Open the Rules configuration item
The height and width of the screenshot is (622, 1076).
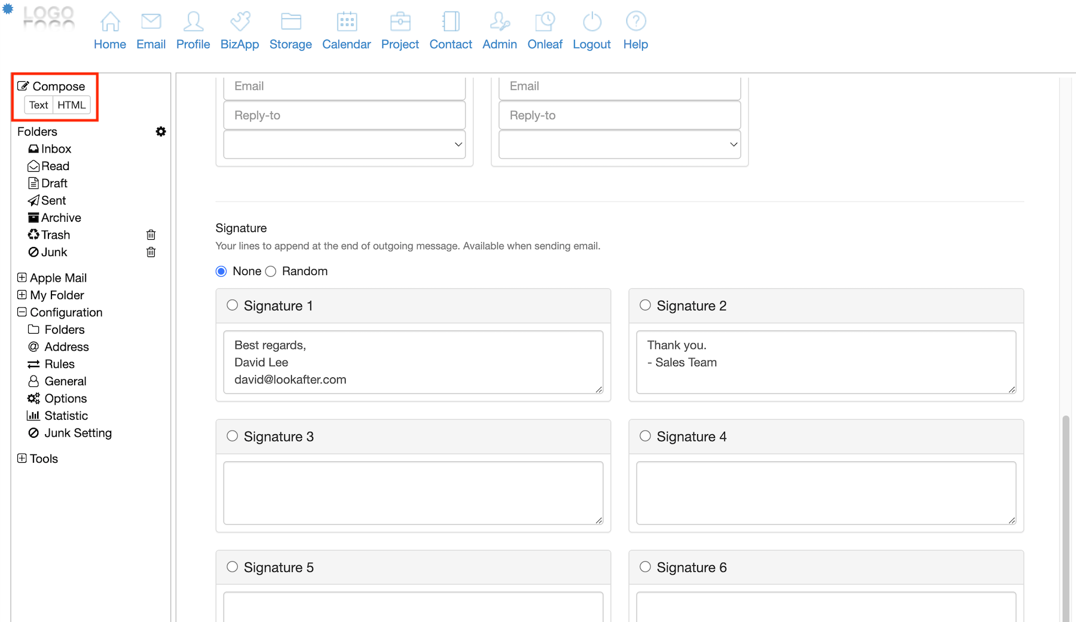[x=59, y=364]
